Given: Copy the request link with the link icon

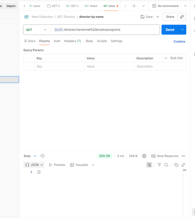Looking at the screenshot, I should pos(181,17).
